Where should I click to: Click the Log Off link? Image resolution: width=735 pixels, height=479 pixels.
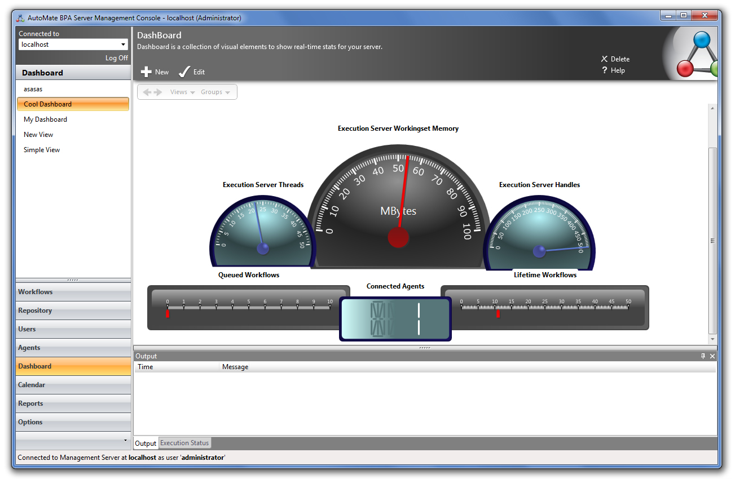pos(116,58)
